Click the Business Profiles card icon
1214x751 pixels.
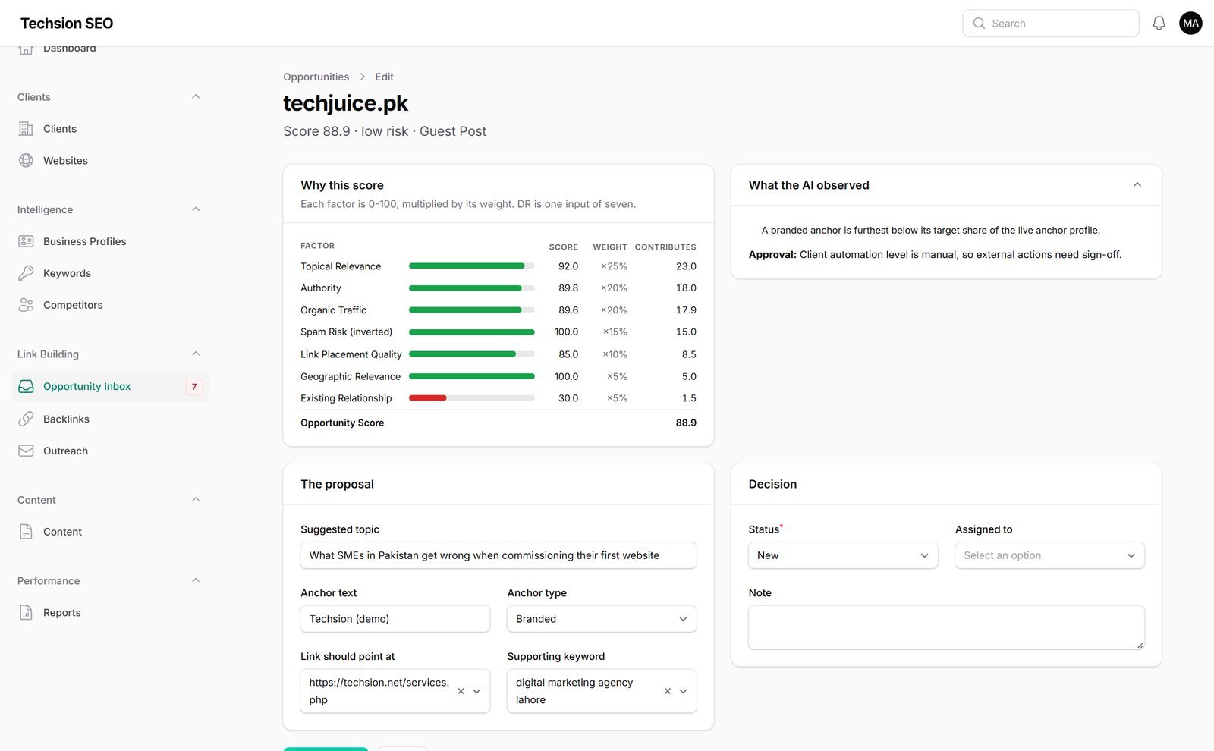26,241
